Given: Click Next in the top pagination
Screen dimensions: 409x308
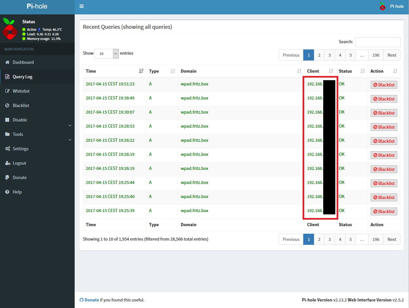Looking at the screenshot, I should coord(392,55).
